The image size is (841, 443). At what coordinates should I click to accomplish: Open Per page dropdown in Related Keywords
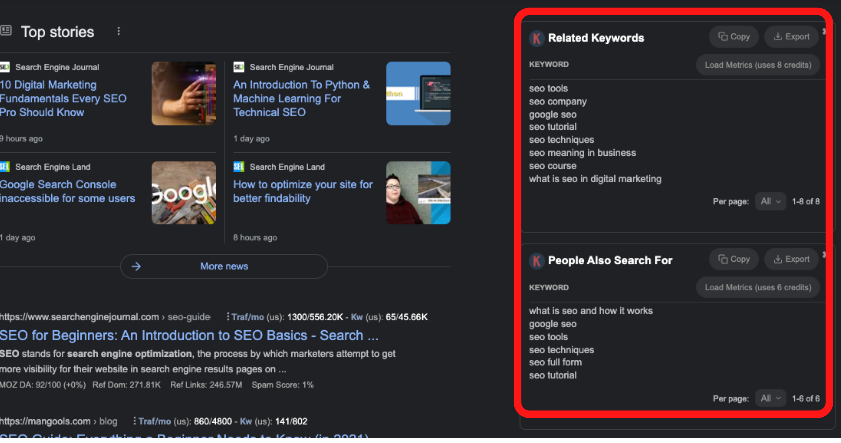pyautogui.click(x=770, y=202)
